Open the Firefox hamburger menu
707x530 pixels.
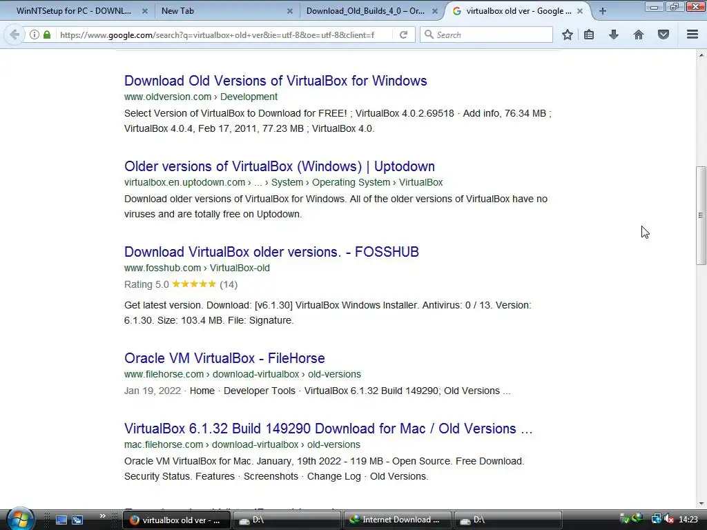(693, 35)
